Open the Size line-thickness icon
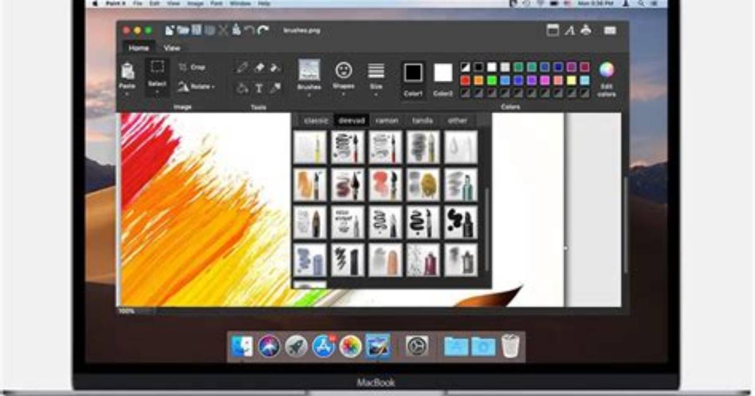Image resolution: width=755 pixels, height=396 pixels. pos(376,71)
